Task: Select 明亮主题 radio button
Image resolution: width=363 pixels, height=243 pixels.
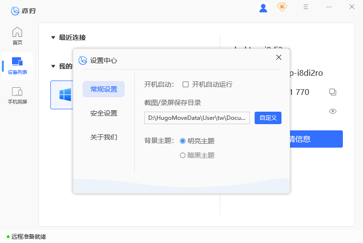Action: click(x=183, y=141)
